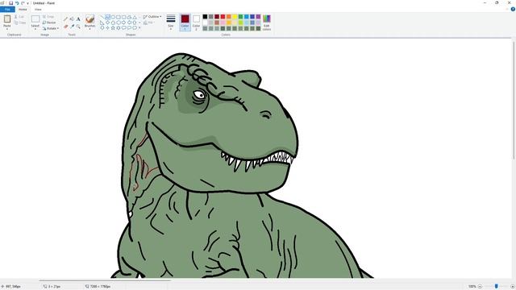Viewport: 516px width, 290px height.
Task: Pick the red color swatch
Action: pos(223,17)
